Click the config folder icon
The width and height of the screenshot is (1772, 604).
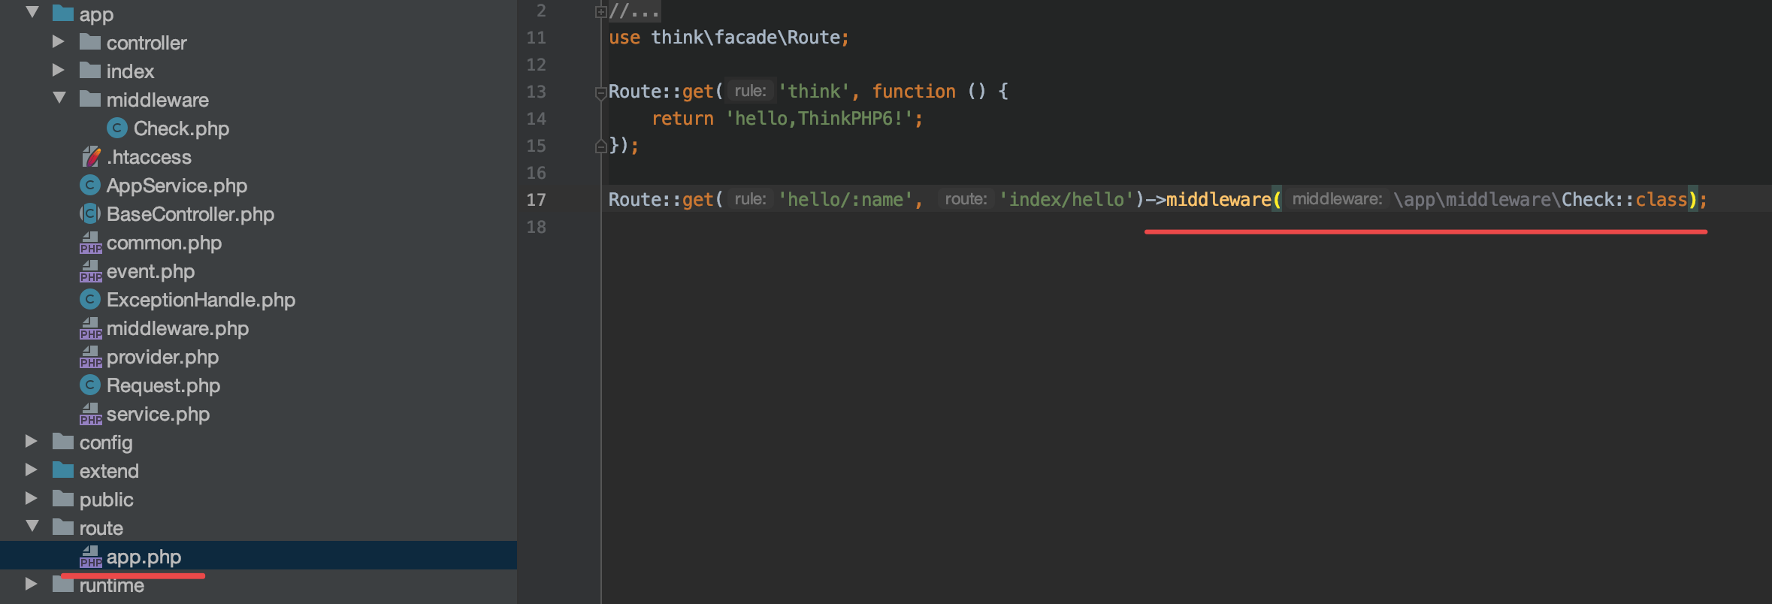coord(63,442)
